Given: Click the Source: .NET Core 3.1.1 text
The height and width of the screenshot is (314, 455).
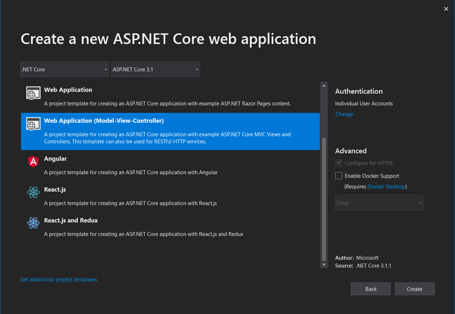Looking at the screenshot, I should (x=363, y=266).
